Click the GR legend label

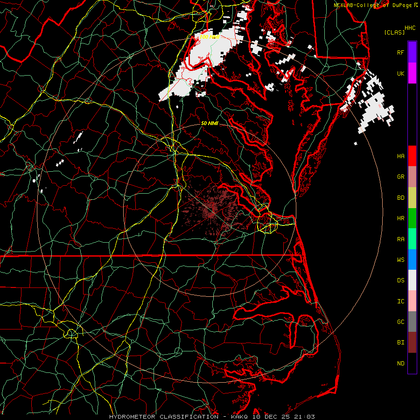400,177
